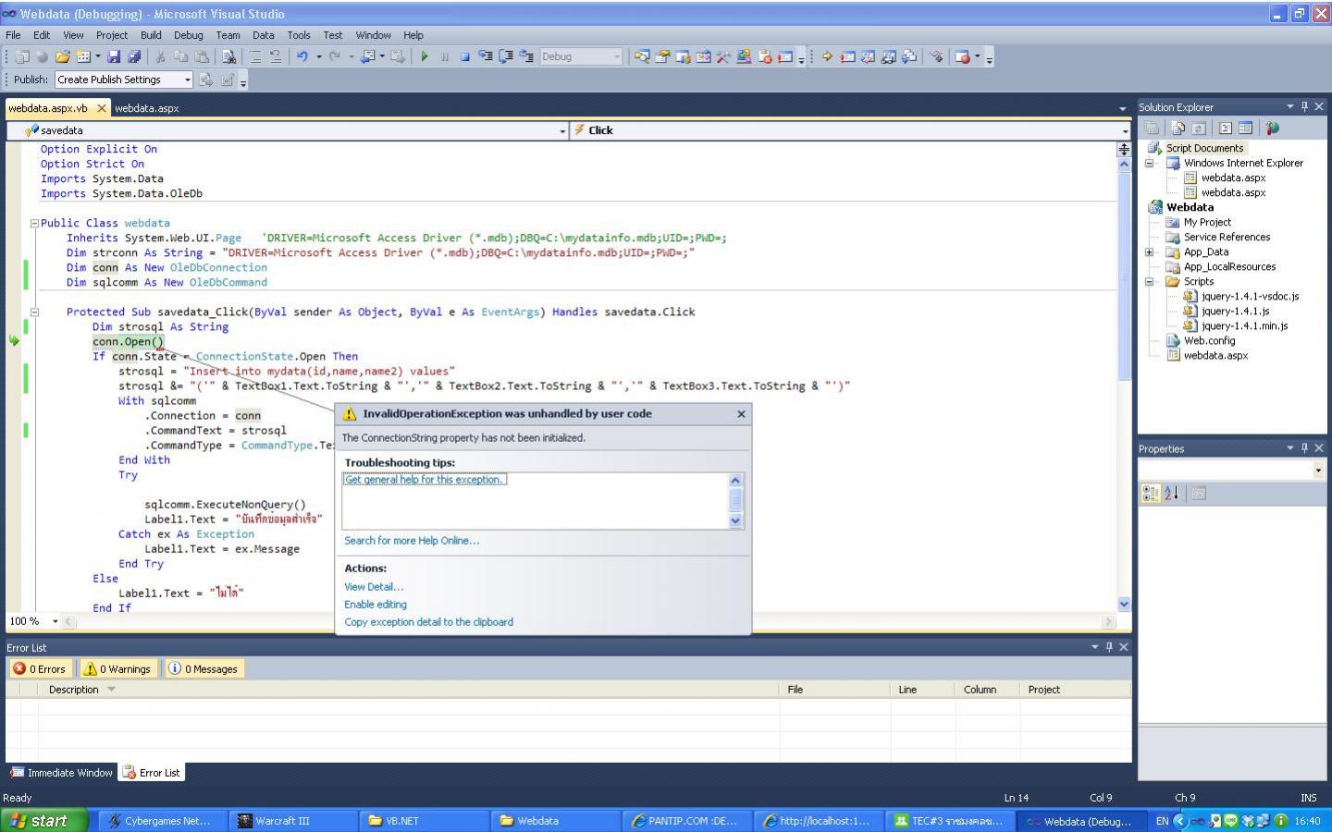This screenshot has width=1332, height=832.
Task: Click the Cut scissors icon
Action: [x=160, y=56]
